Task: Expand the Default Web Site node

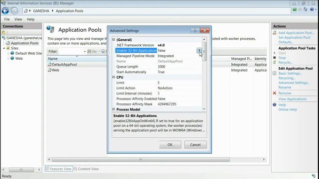Action: coord(8,53)
